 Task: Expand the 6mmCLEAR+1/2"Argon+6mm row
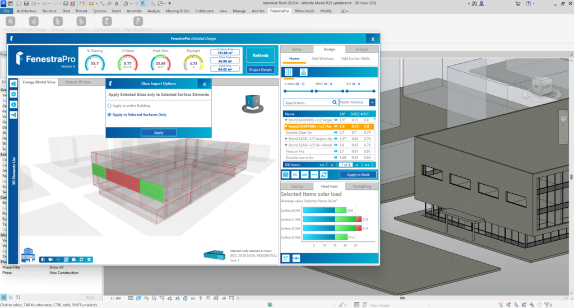tap(286, 139)
